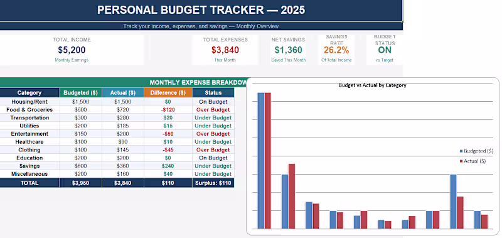Select Miscellaneous difference $40
This screenshot has height=238, width=502.
168,173
